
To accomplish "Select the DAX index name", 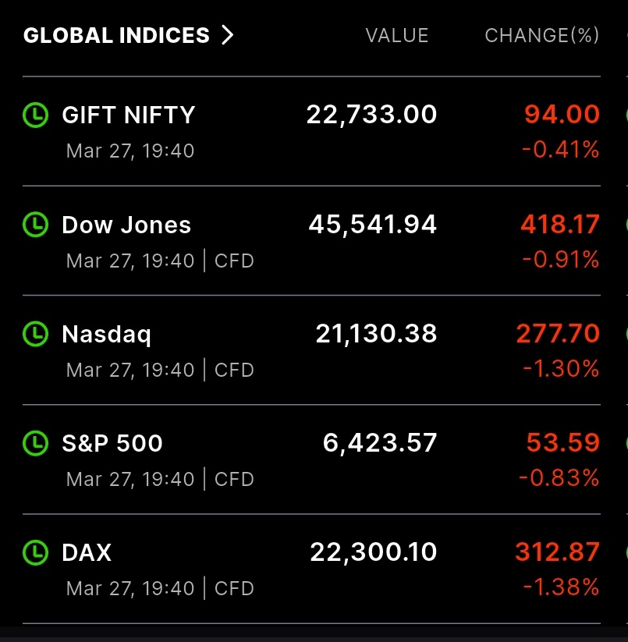I will pos(87,553).
